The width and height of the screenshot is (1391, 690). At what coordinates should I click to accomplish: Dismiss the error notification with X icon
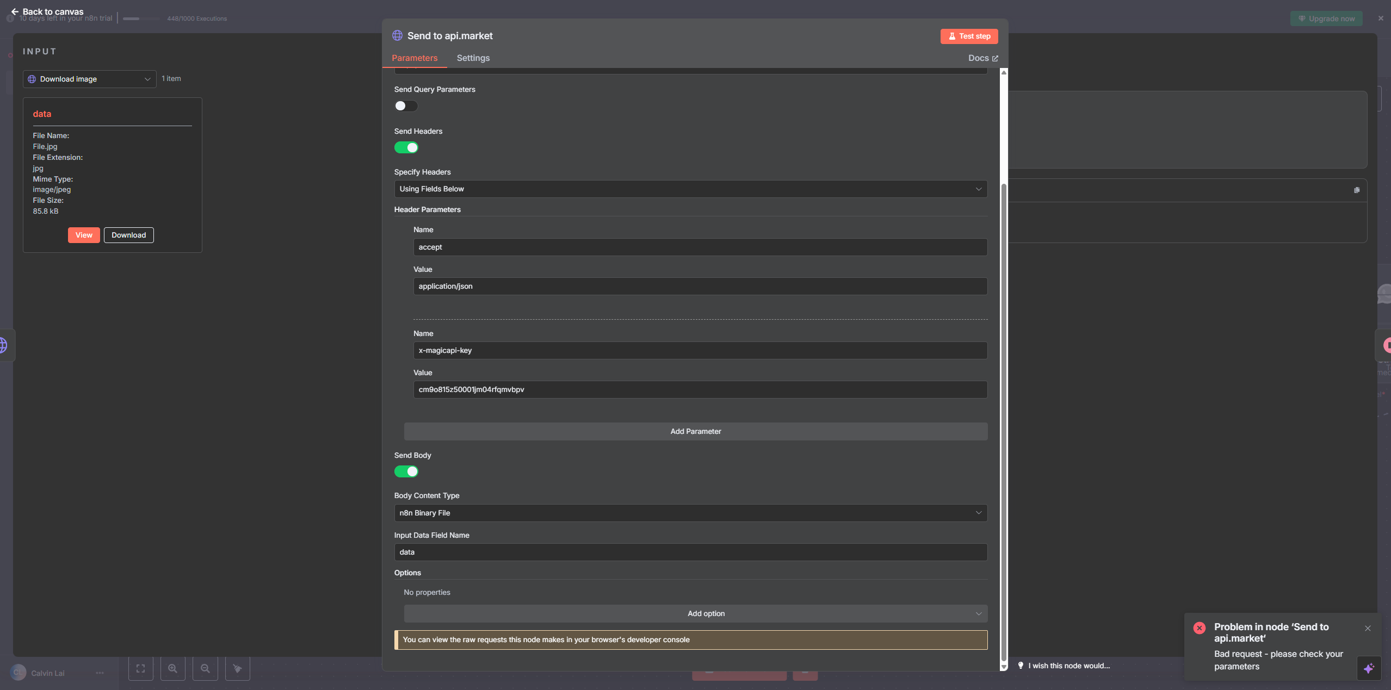(1368, 628)
